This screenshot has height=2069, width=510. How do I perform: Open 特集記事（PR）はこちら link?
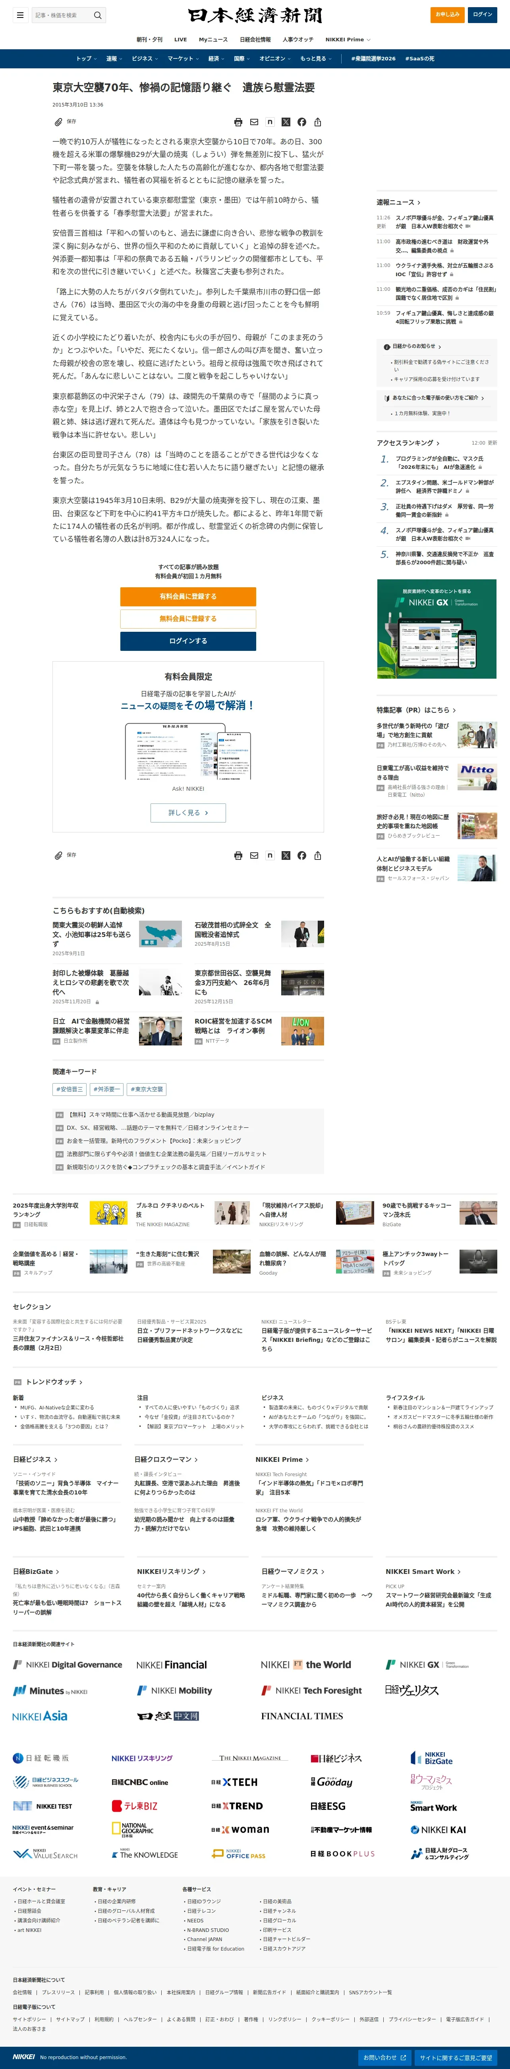416,710
